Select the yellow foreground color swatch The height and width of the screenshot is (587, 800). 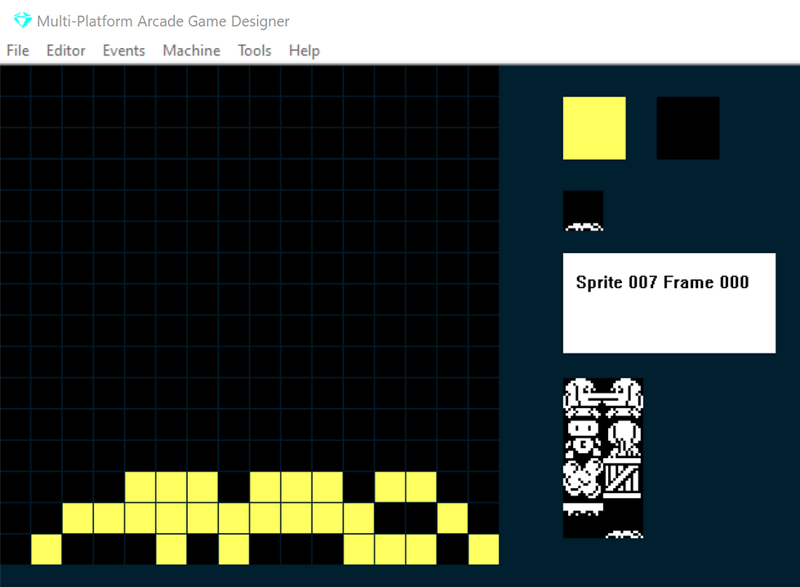594,128
